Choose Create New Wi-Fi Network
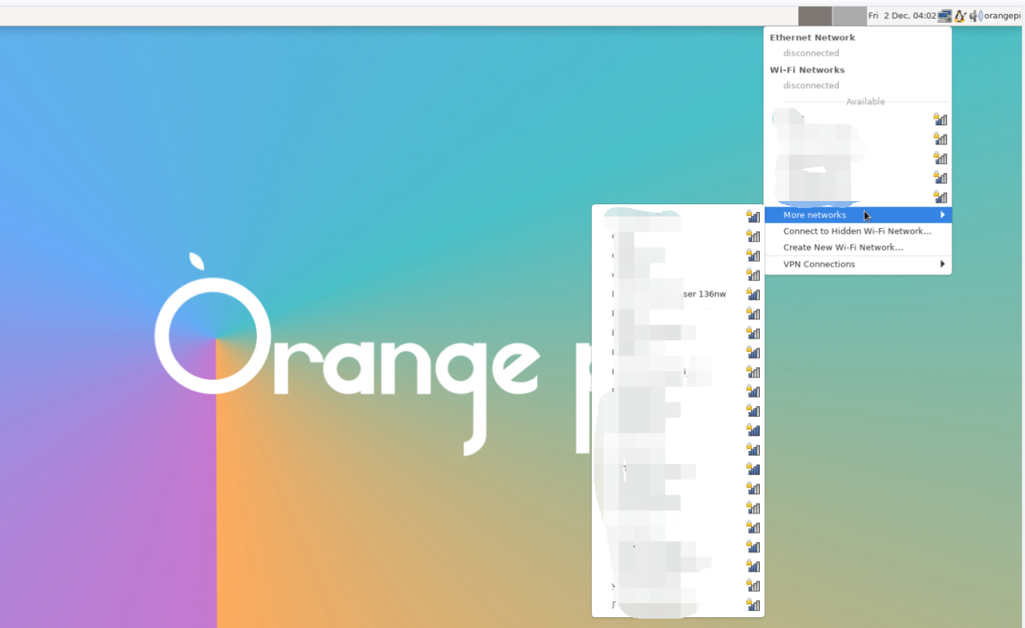Image resolution: width=1025 pixels, height=628 pixels. pos(843,248)
